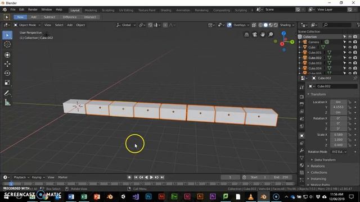Open the File menu
Screen dimensions: 360x202
pos(13,10)
